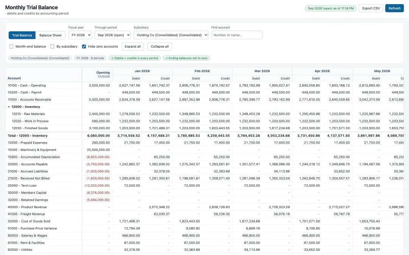Select the 11000 - Accounts Receivable row
The width and height of the screenshot is (409, 255).
point(204,100)
